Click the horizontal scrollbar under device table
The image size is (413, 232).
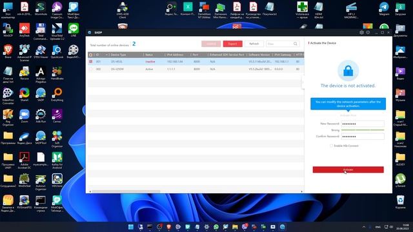[126, 191]
